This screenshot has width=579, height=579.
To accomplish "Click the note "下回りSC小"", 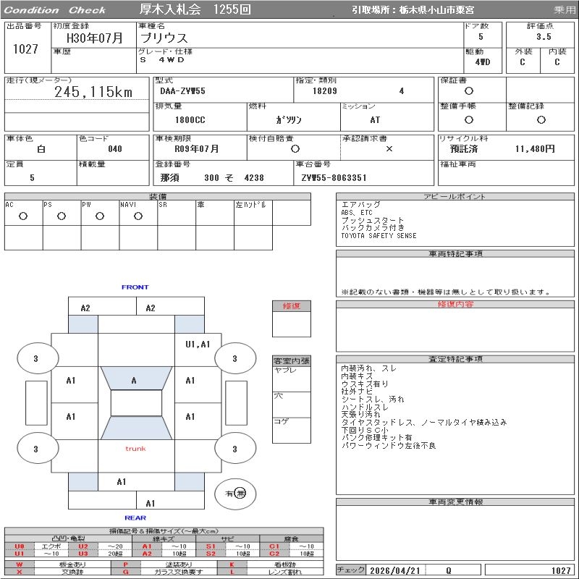I will (365, 430).
